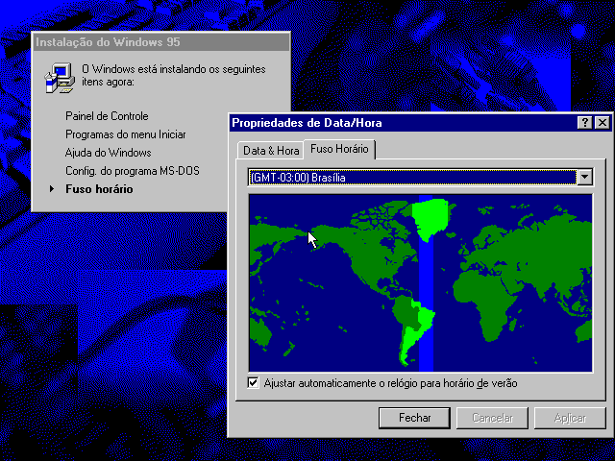Click the highlighted Greenland region on map

coord(431,218)
